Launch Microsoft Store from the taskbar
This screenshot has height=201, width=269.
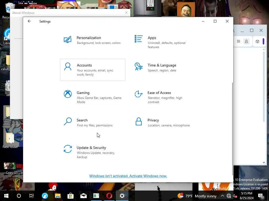[x=70, y=196]
